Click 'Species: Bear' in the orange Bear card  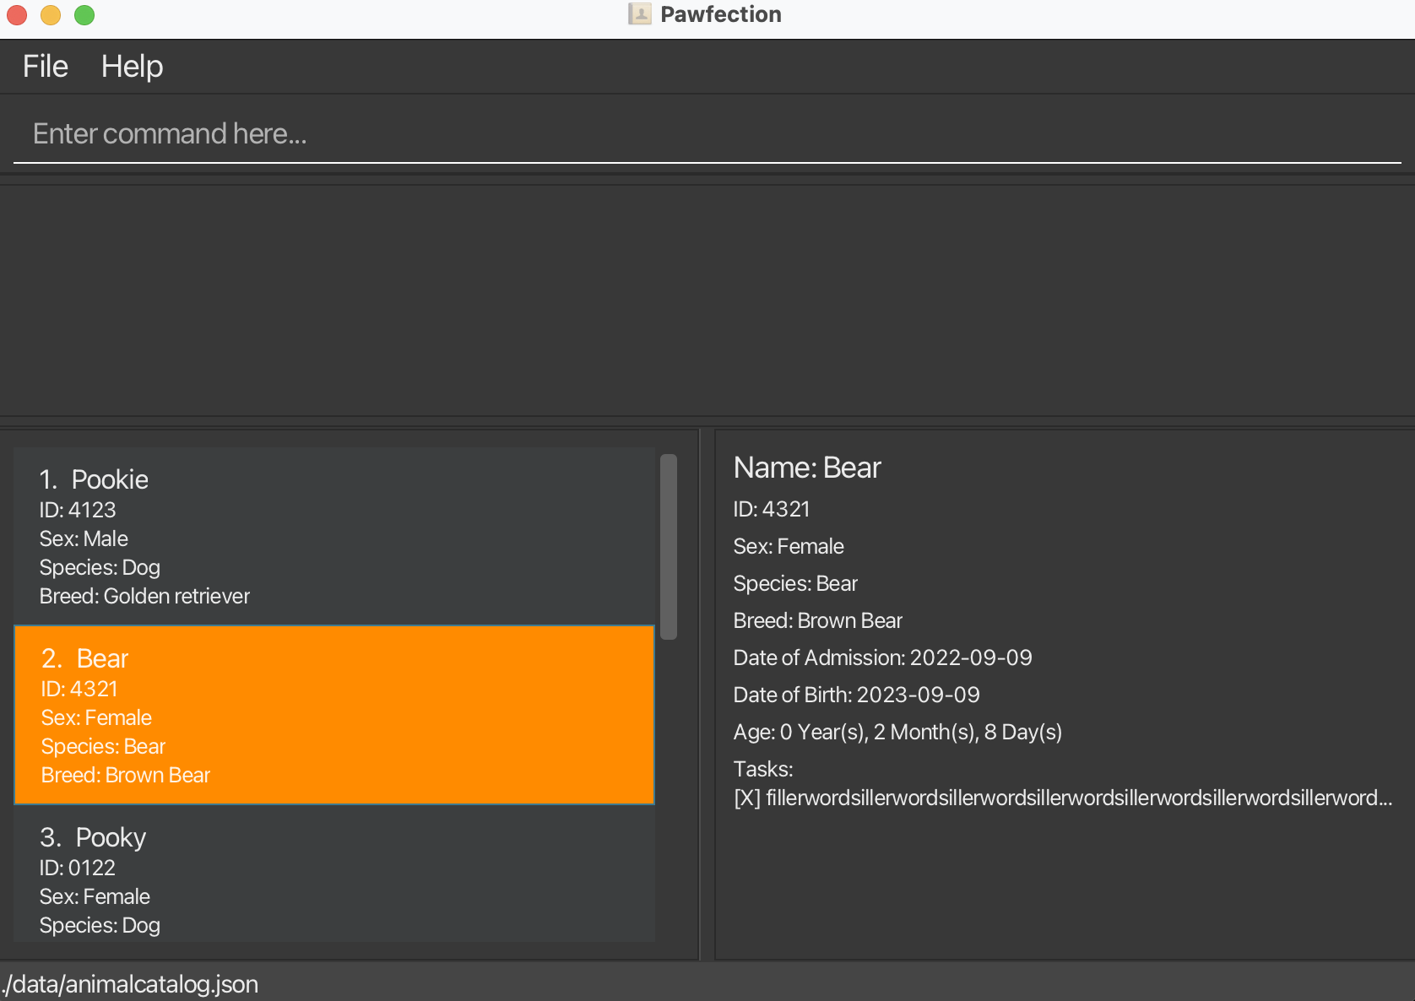click(x=103, y=746)
